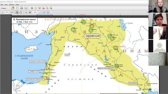This screenshot has height=94, width=168.
Task: Activate the Select tool arrow cursor icon
Action: 17,12
